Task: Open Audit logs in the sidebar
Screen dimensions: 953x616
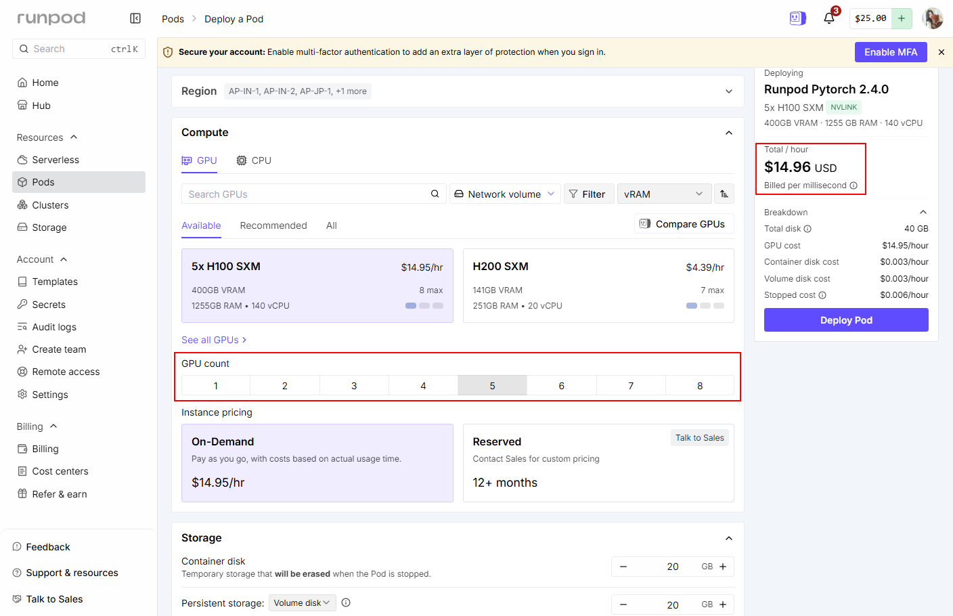Action: [x=79, y=327]
